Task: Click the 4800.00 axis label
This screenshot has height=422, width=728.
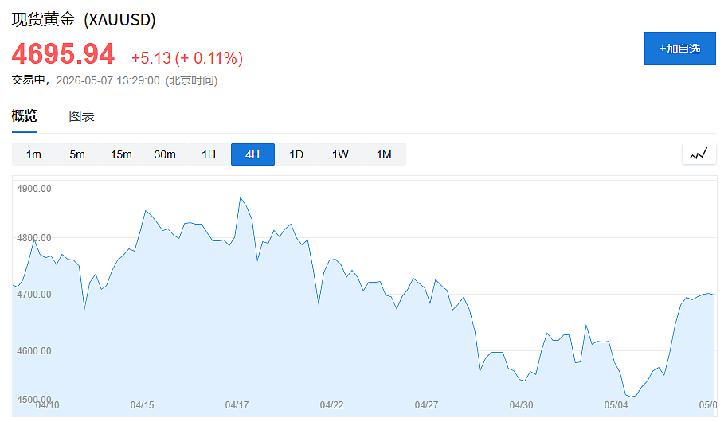Action: click(x=34, y=238)
